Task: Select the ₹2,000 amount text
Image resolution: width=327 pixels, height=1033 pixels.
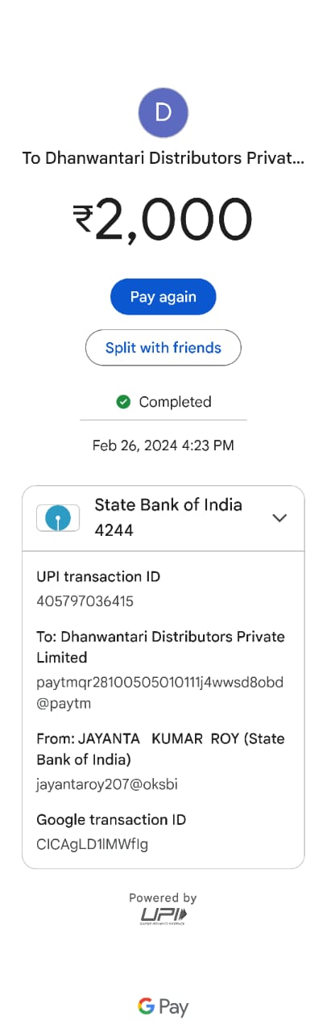Action: coord(163,220)
